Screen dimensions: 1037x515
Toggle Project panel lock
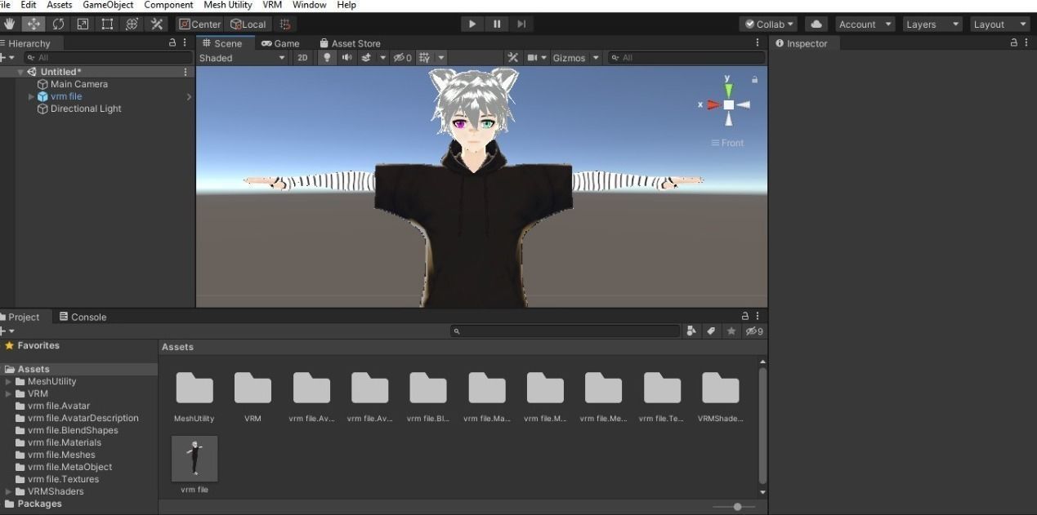(x=744, y=316)
